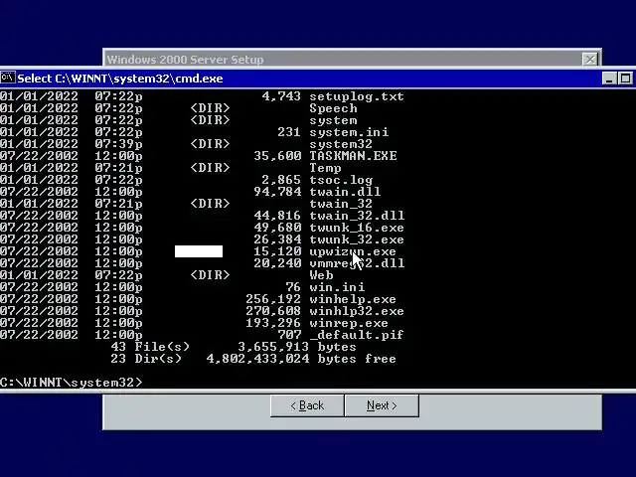Image resolution: width=636 pixels, height=477 pixels.
Task: Click twunk_16.exe file name
Action: click(x=357, y=228)
